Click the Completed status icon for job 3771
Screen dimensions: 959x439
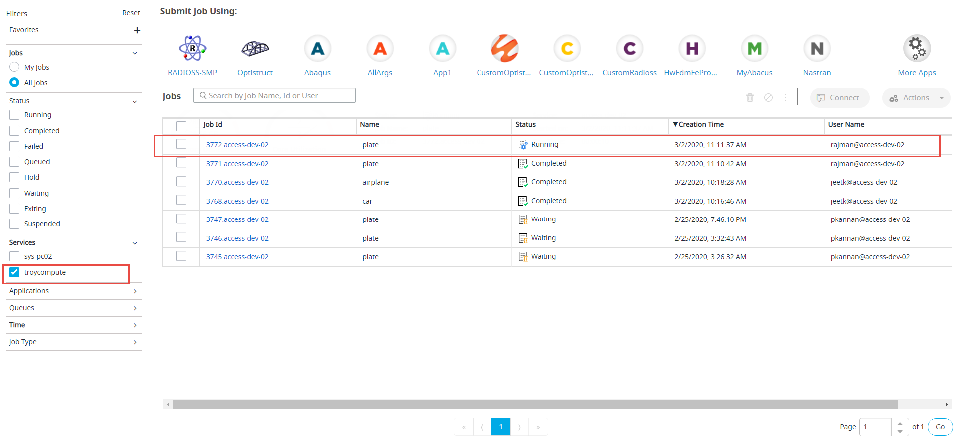tap(523, 164)
